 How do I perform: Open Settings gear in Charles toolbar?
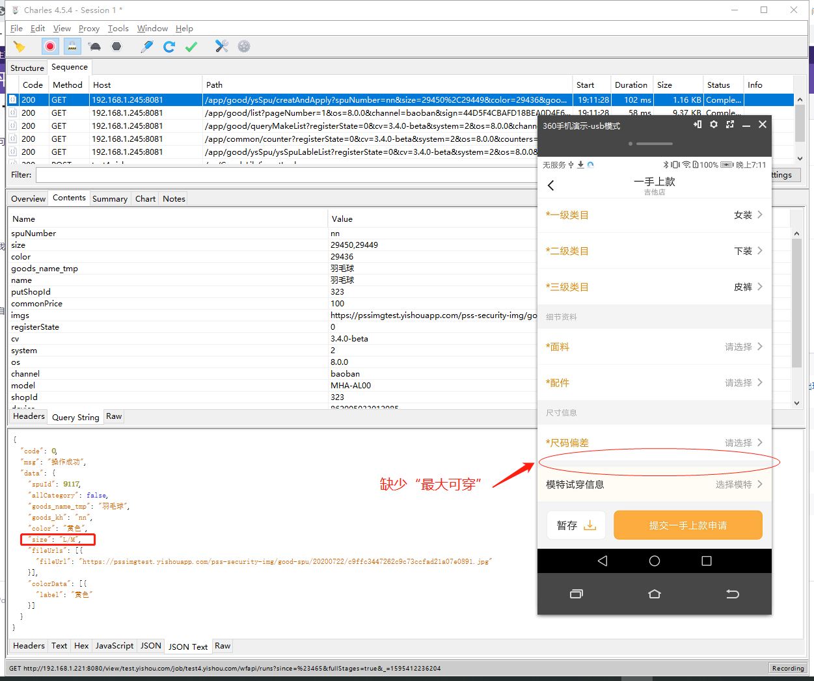pyautogui.click(x=244, y=46)
